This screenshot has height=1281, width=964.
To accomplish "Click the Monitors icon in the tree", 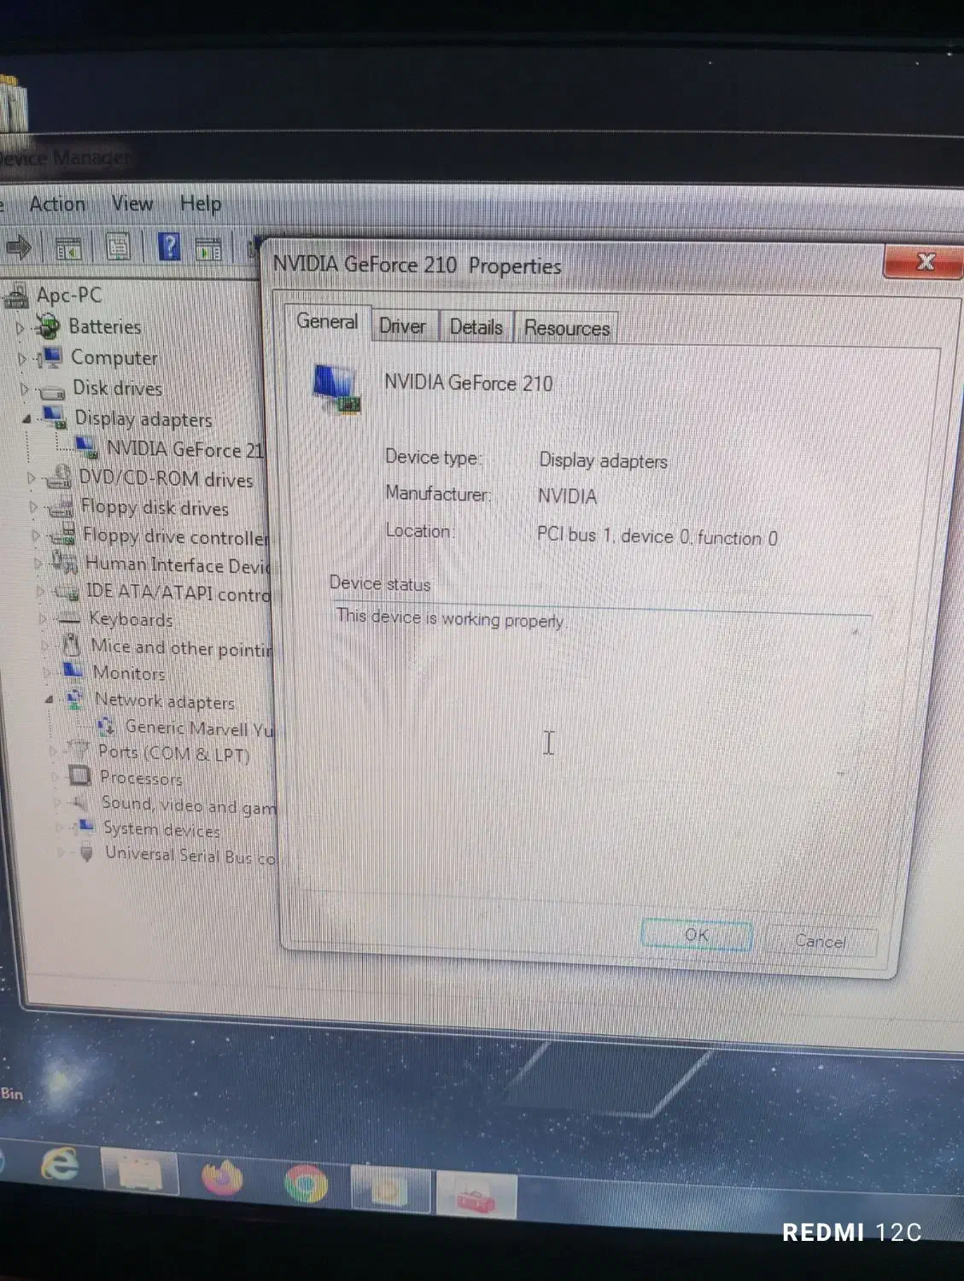I will (73, 671).
